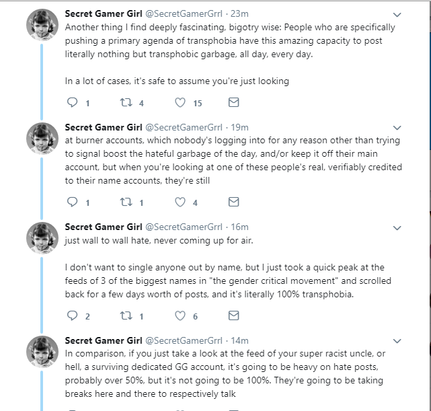
Task: Select the avatar on the 16m tweet
Action: point(42,238)
